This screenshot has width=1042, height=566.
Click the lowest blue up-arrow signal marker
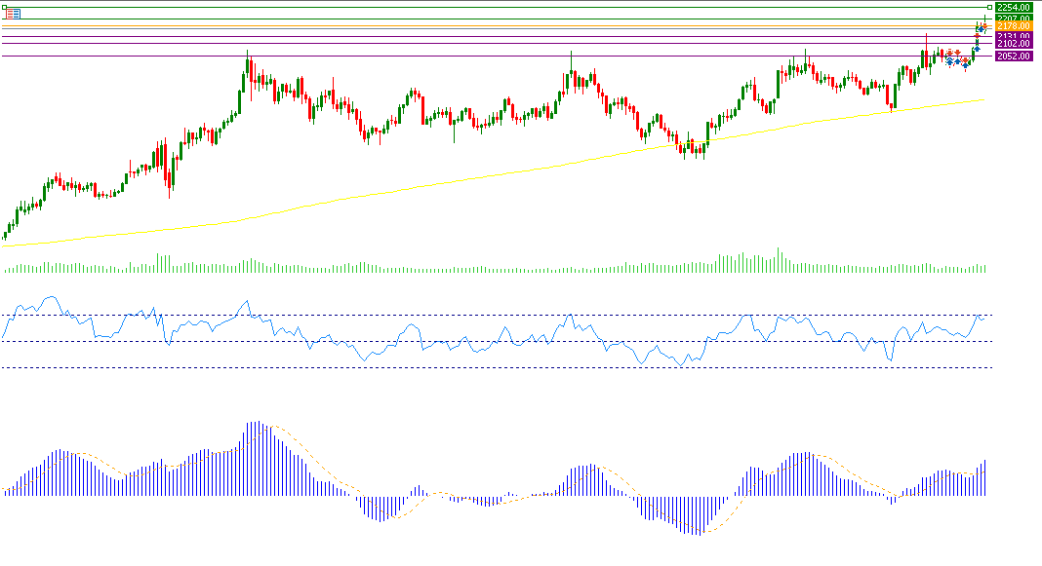pos(965,66)
